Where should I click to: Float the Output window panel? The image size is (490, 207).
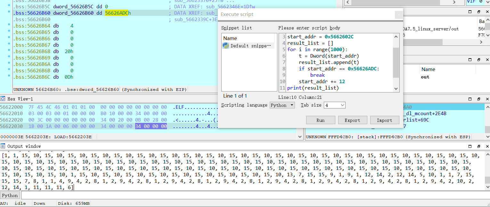[478, 146]
